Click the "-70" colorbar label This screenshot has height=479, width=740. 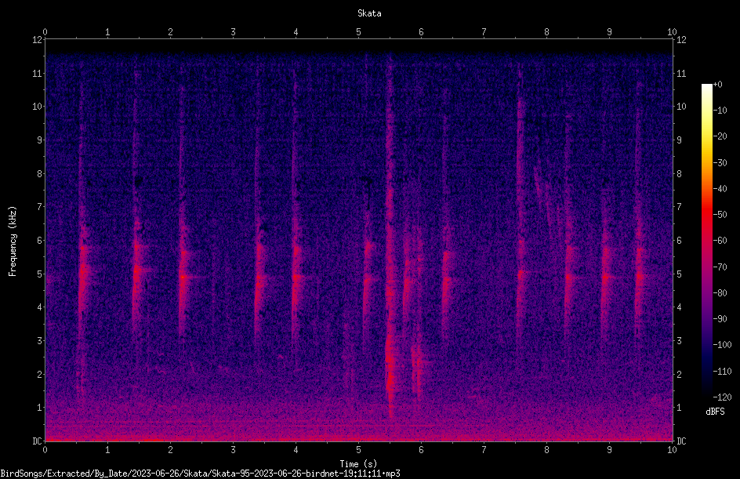tap(720, 267)
